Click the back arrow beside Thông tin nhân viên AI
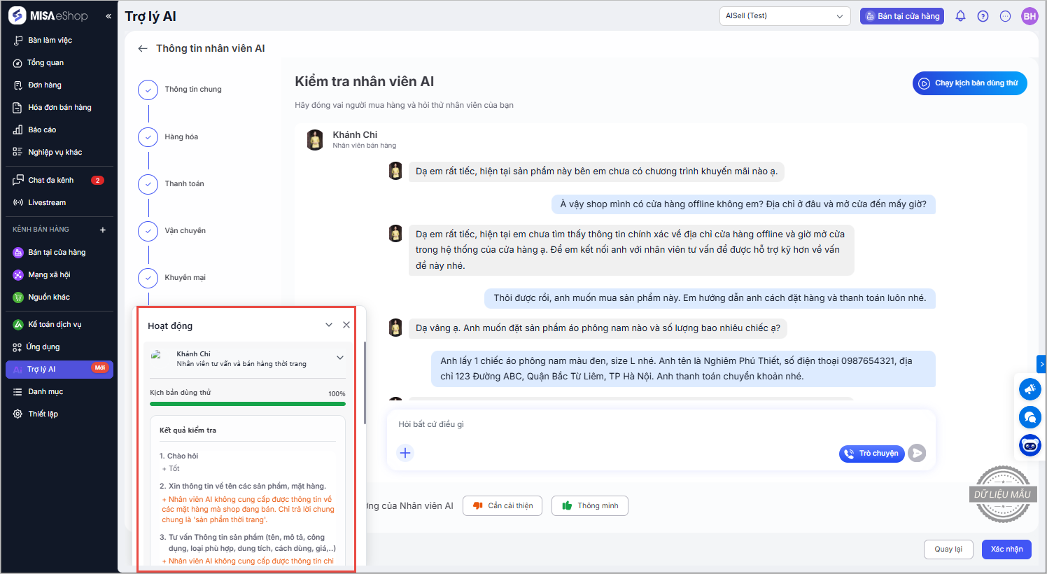The image size is (1047, 574). coord(143,48)
